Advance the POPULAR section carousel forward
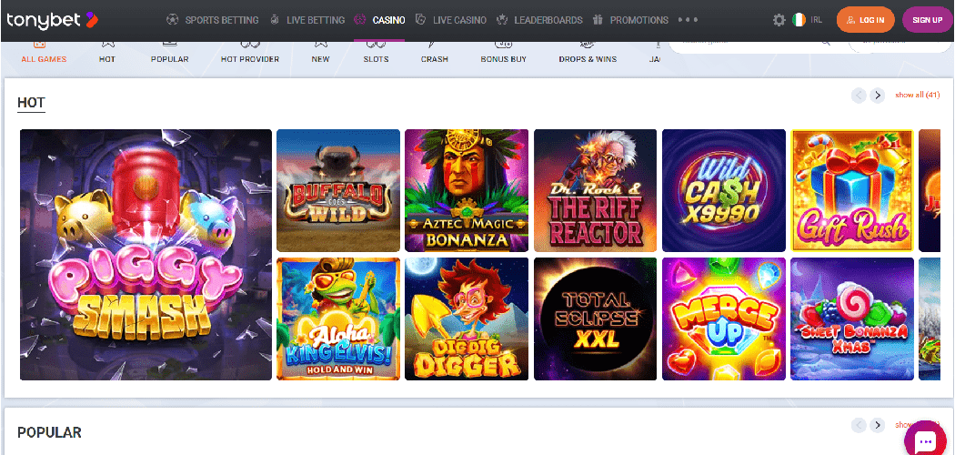The width and height of the screenshot is (955, 455). pyautogui.click(x=878, y=425)
